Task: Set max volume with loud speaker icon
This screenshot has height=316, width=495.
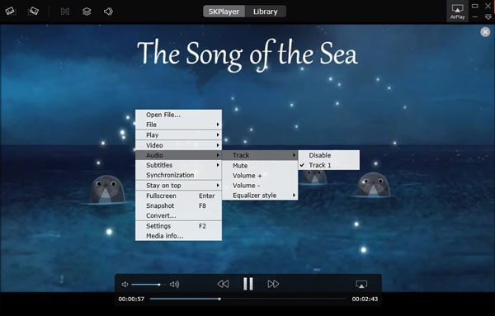Action: point(174,285)
